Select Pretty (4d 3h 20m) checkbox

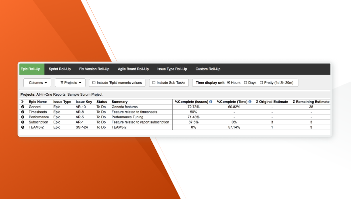[261, 82]
